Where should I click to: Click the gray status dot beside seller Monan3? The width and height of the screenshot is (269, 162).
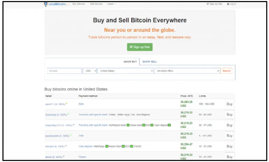[65, 146]
